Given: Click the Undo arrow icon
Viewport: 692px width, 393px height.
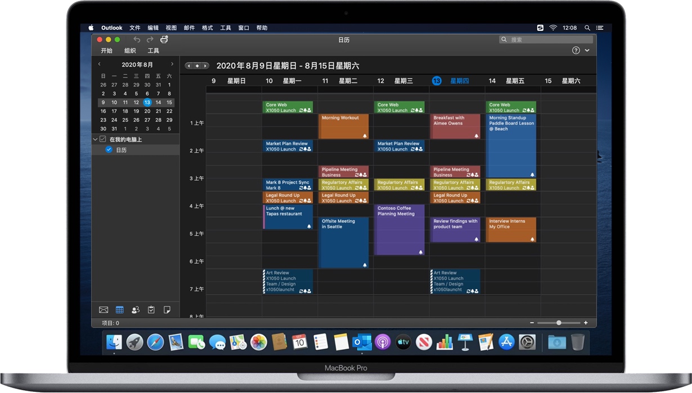Looking at the screenshot, I should pos(137,39).
